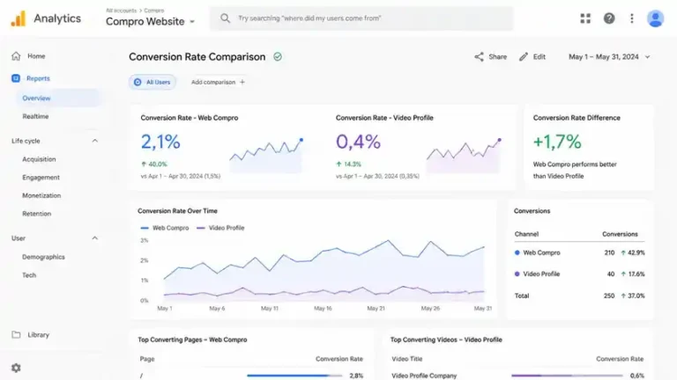
Task: Open the Realtime report
Action: click(x=35, y=116)
